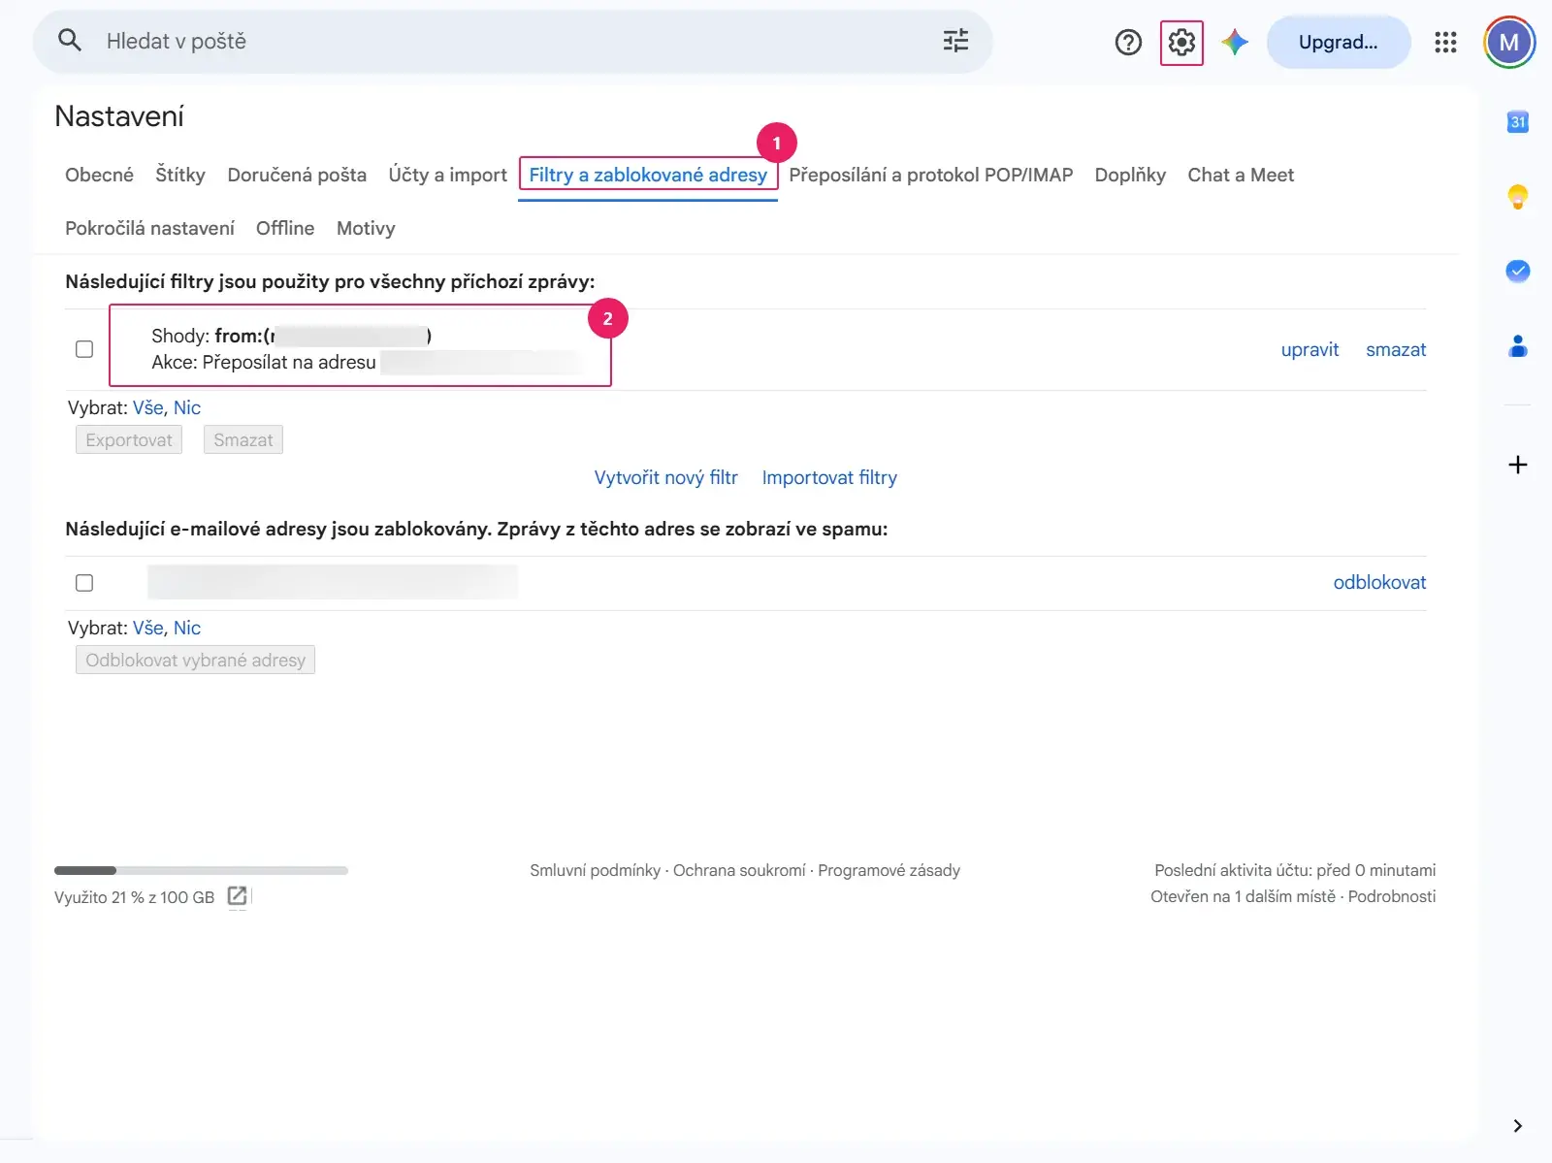Click Odblokovat vybrané adresy button

click(x=195, y=660)
